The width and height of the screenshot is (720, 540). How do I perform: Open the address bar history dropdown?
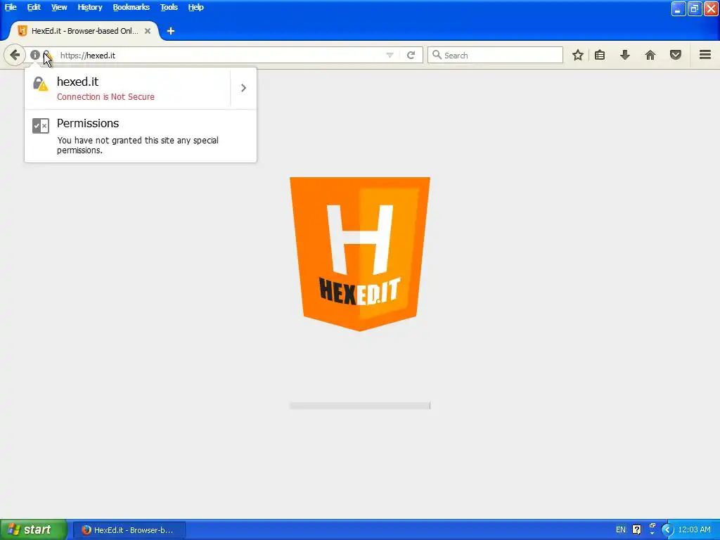[x=390, y=55]
